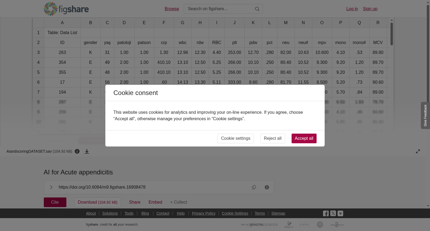Open About footer link
Image resolution: width=430 pixels, height=231 pixels.
[x=91, y=213]
